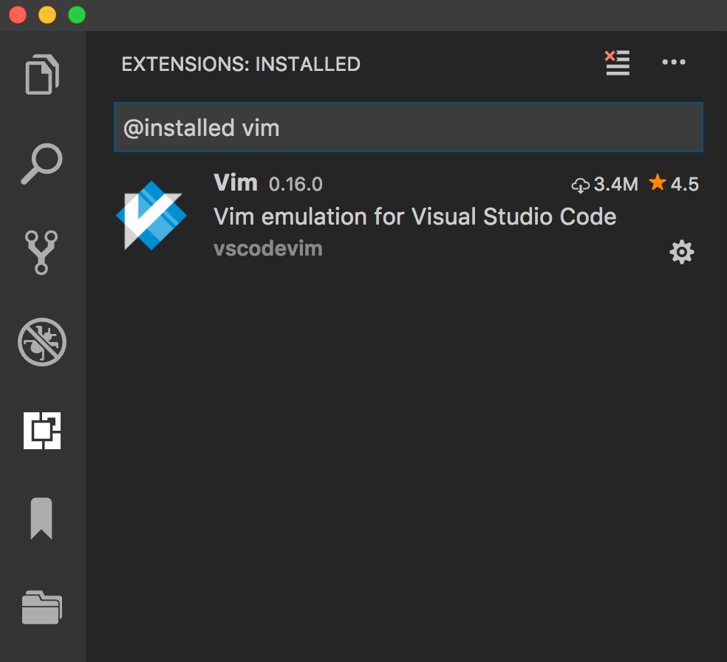Open the Bookmarks view
The width and height of the screenshot is (727, 662).
41,518
